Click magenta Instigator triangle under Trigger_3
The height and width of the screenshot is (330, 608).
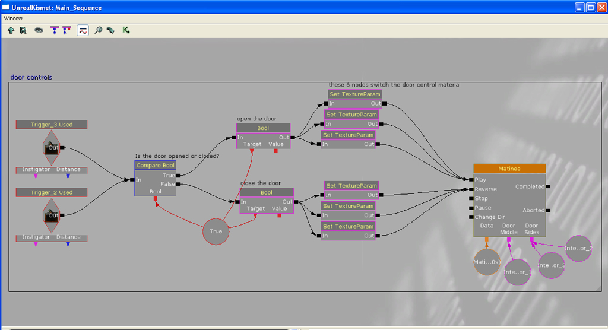(36, 176)
